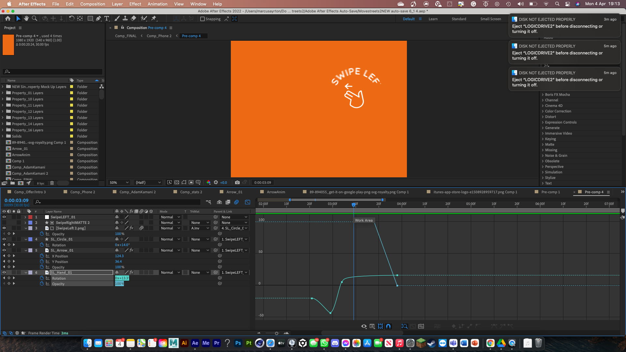This screenshot has width=626, height=352.
Task: Switch to the Comp_Phone 2 timeline tab
Action: point(82,192)
